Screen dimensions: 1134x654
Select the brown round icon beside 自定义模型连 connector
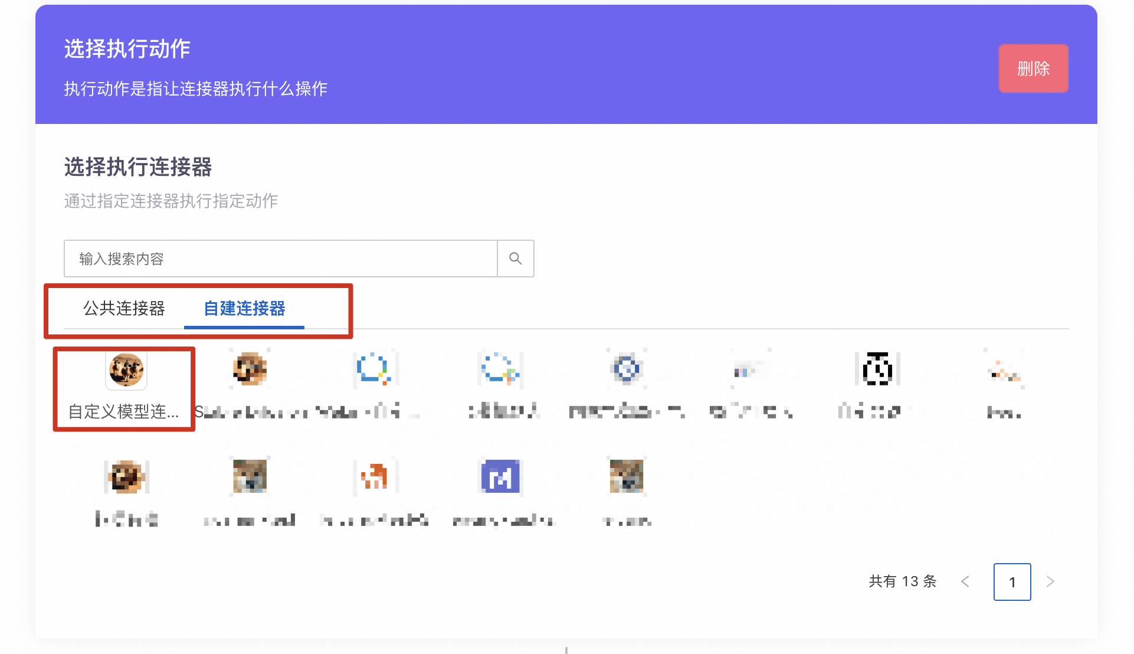pyautogui.click(x=250, y=369)
